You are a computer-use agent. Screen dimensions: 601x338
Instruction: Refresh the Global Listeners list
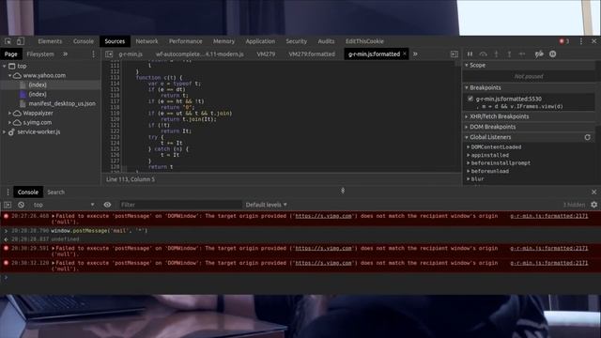587,137
